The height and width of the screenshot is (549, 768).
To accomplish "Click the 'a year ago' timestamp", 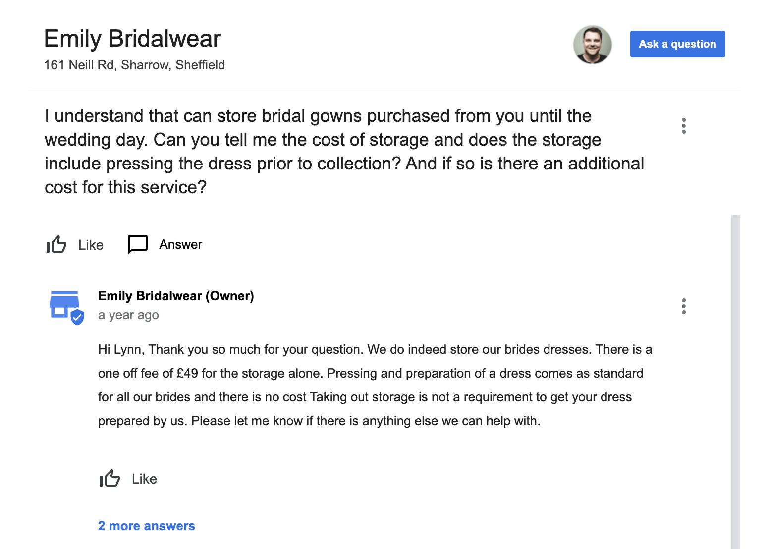I will 128,315.
